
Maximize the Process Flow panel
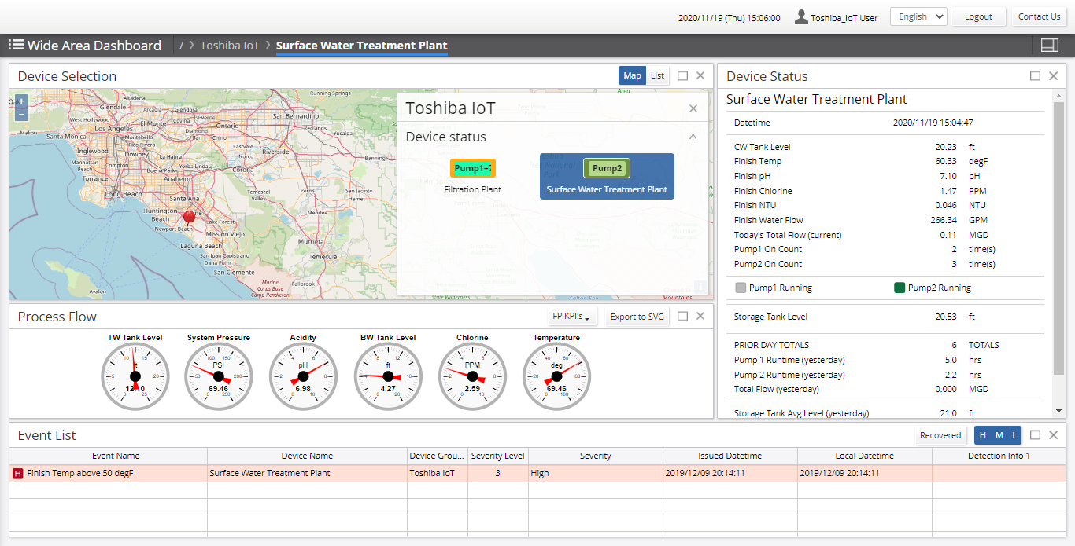tap(682, 316)
